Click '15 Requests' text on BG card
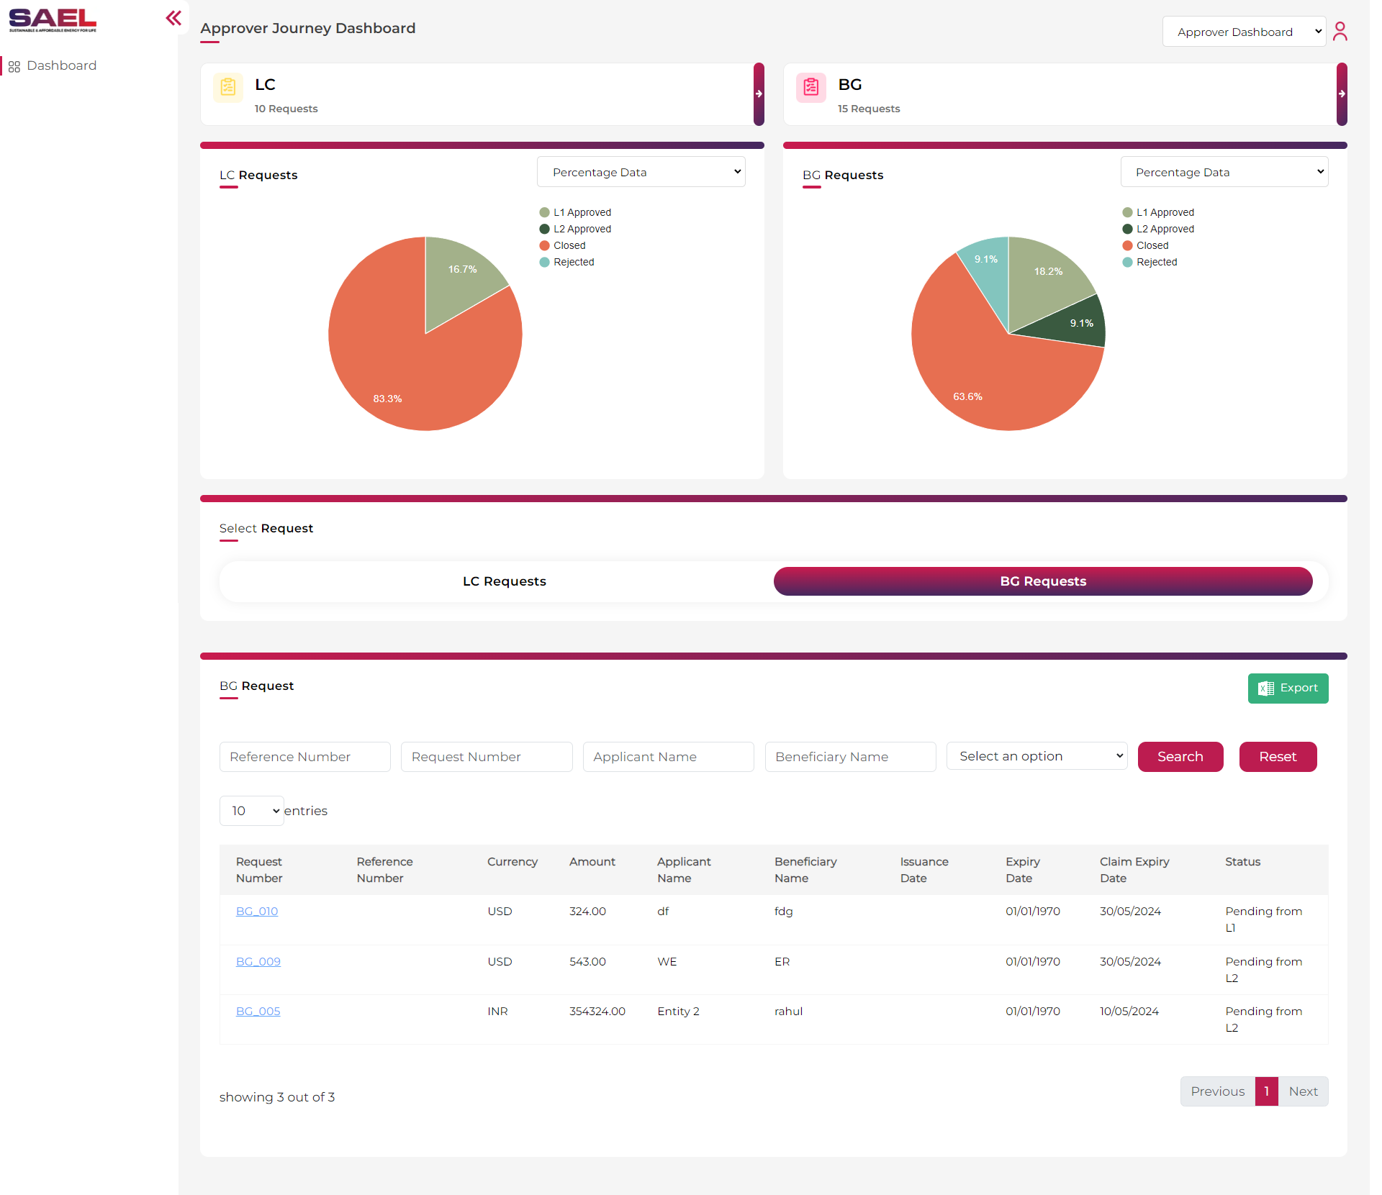This screenshot has height=1195, width=1382. 869,109
